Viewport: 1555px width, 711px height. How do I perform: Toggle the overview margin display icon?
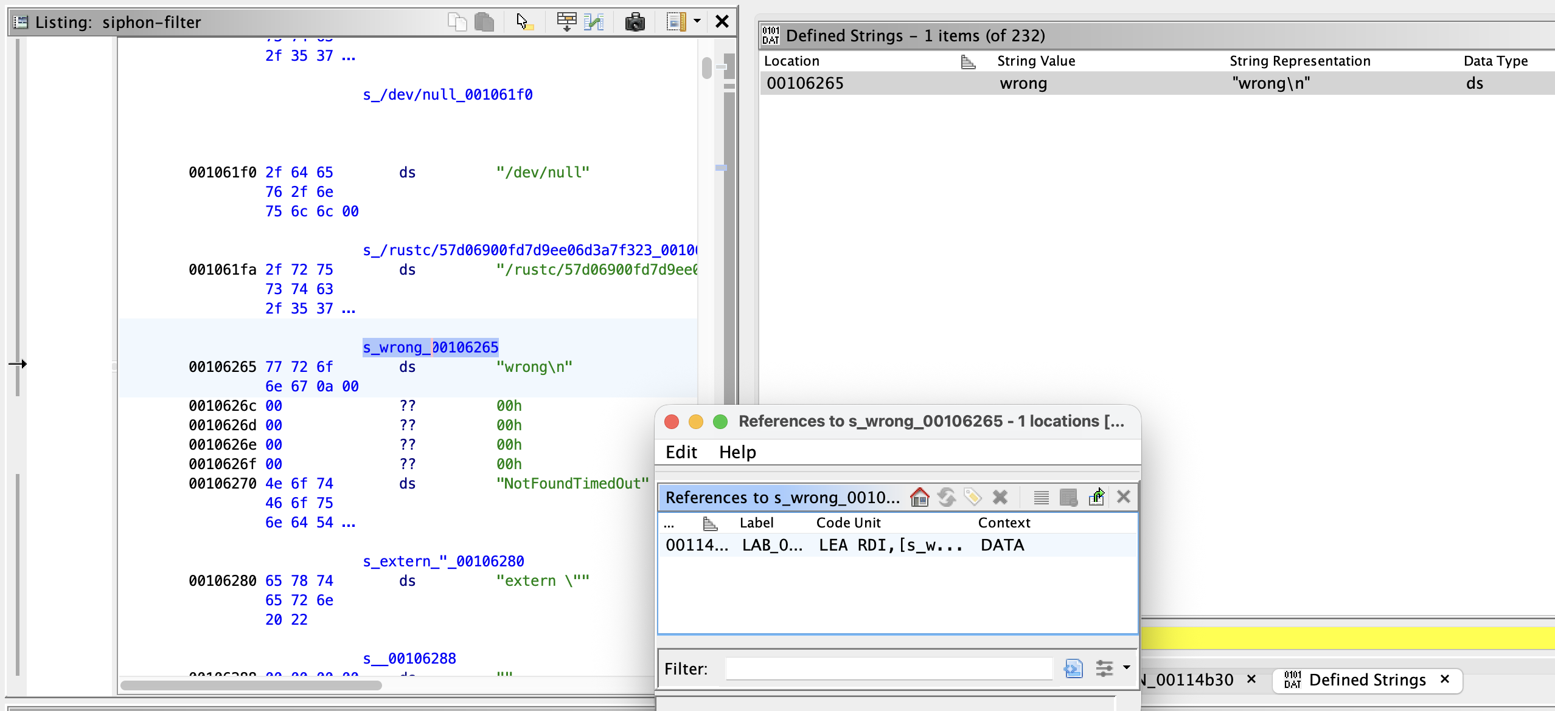click(676, 22)
